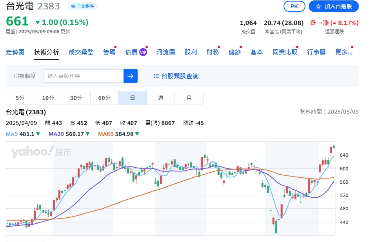Click the 資料時間：2025/05/09 label
The width and height of the screenshot is (371, 242).
tap(329, 112)
